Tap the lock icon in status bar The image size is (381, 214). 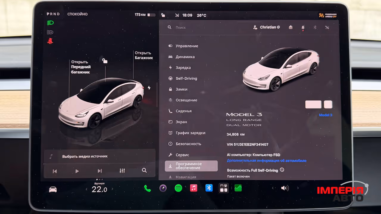point(163,15)
